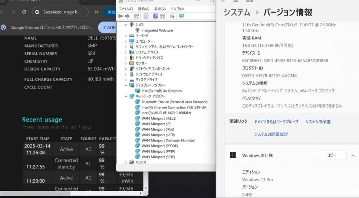The image size is (359, 198).
Task: Click the WAN Miniport (IKEv2) adapter icon
Action: click(x=137, y=118)
